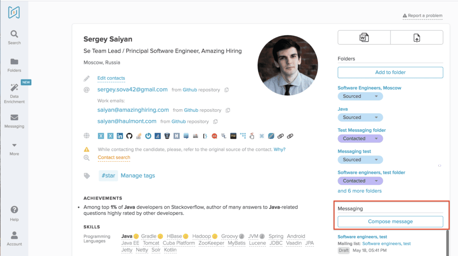Image resolution: width=458 pixels, height=256 pixels.
Task: Open the Data Enrichment tool
Action: pyautogui.click(x=14, y=93)
